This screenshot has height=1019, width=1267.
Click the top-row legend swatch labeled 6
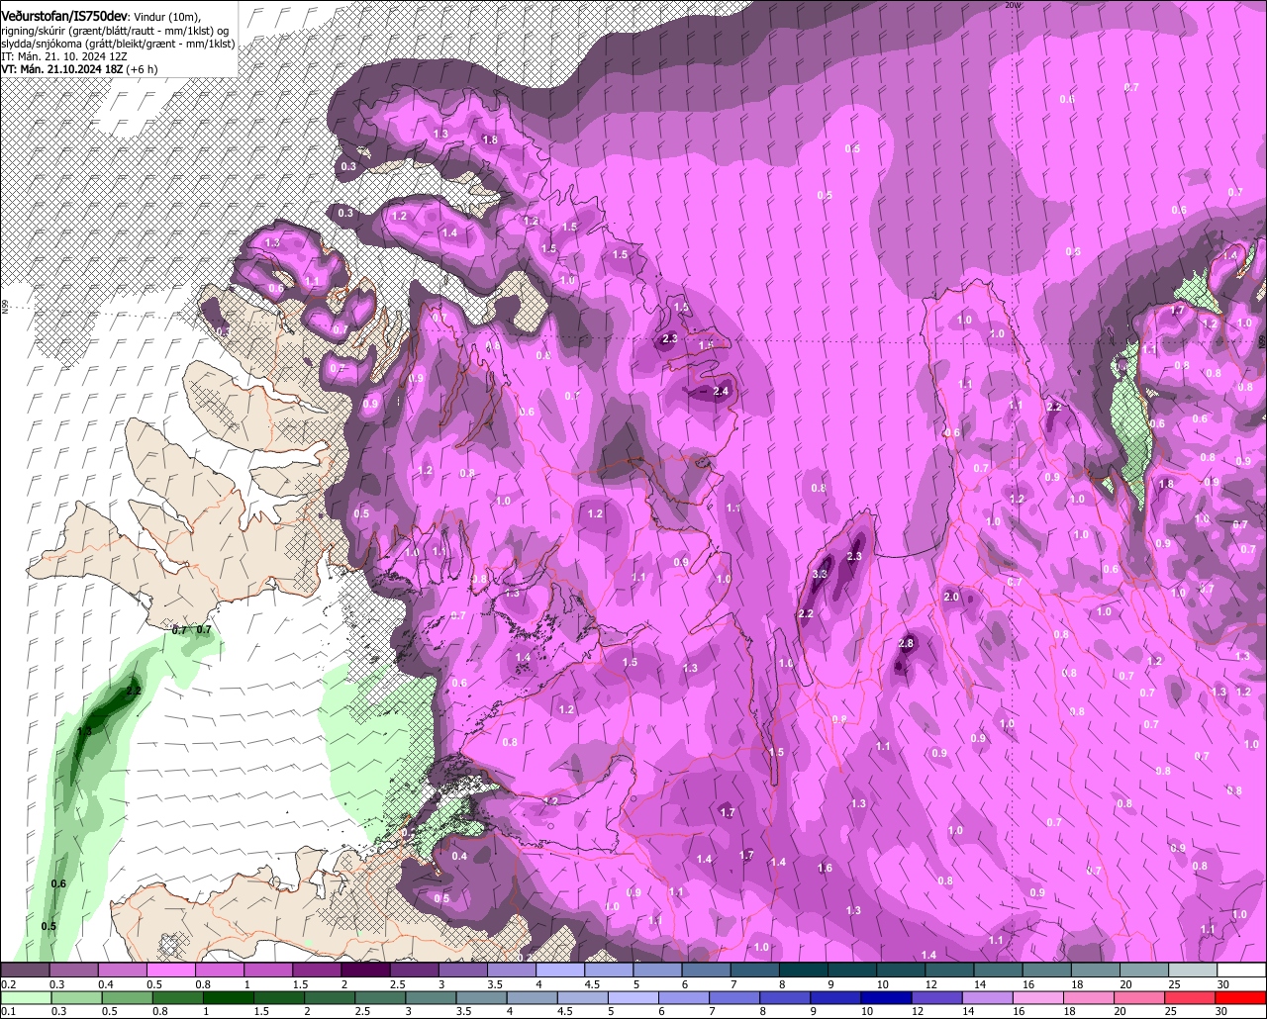click(x=706, y=971)
